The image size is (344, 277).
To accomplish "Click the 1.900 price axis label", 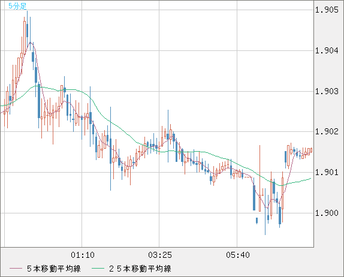I will 327,213.
